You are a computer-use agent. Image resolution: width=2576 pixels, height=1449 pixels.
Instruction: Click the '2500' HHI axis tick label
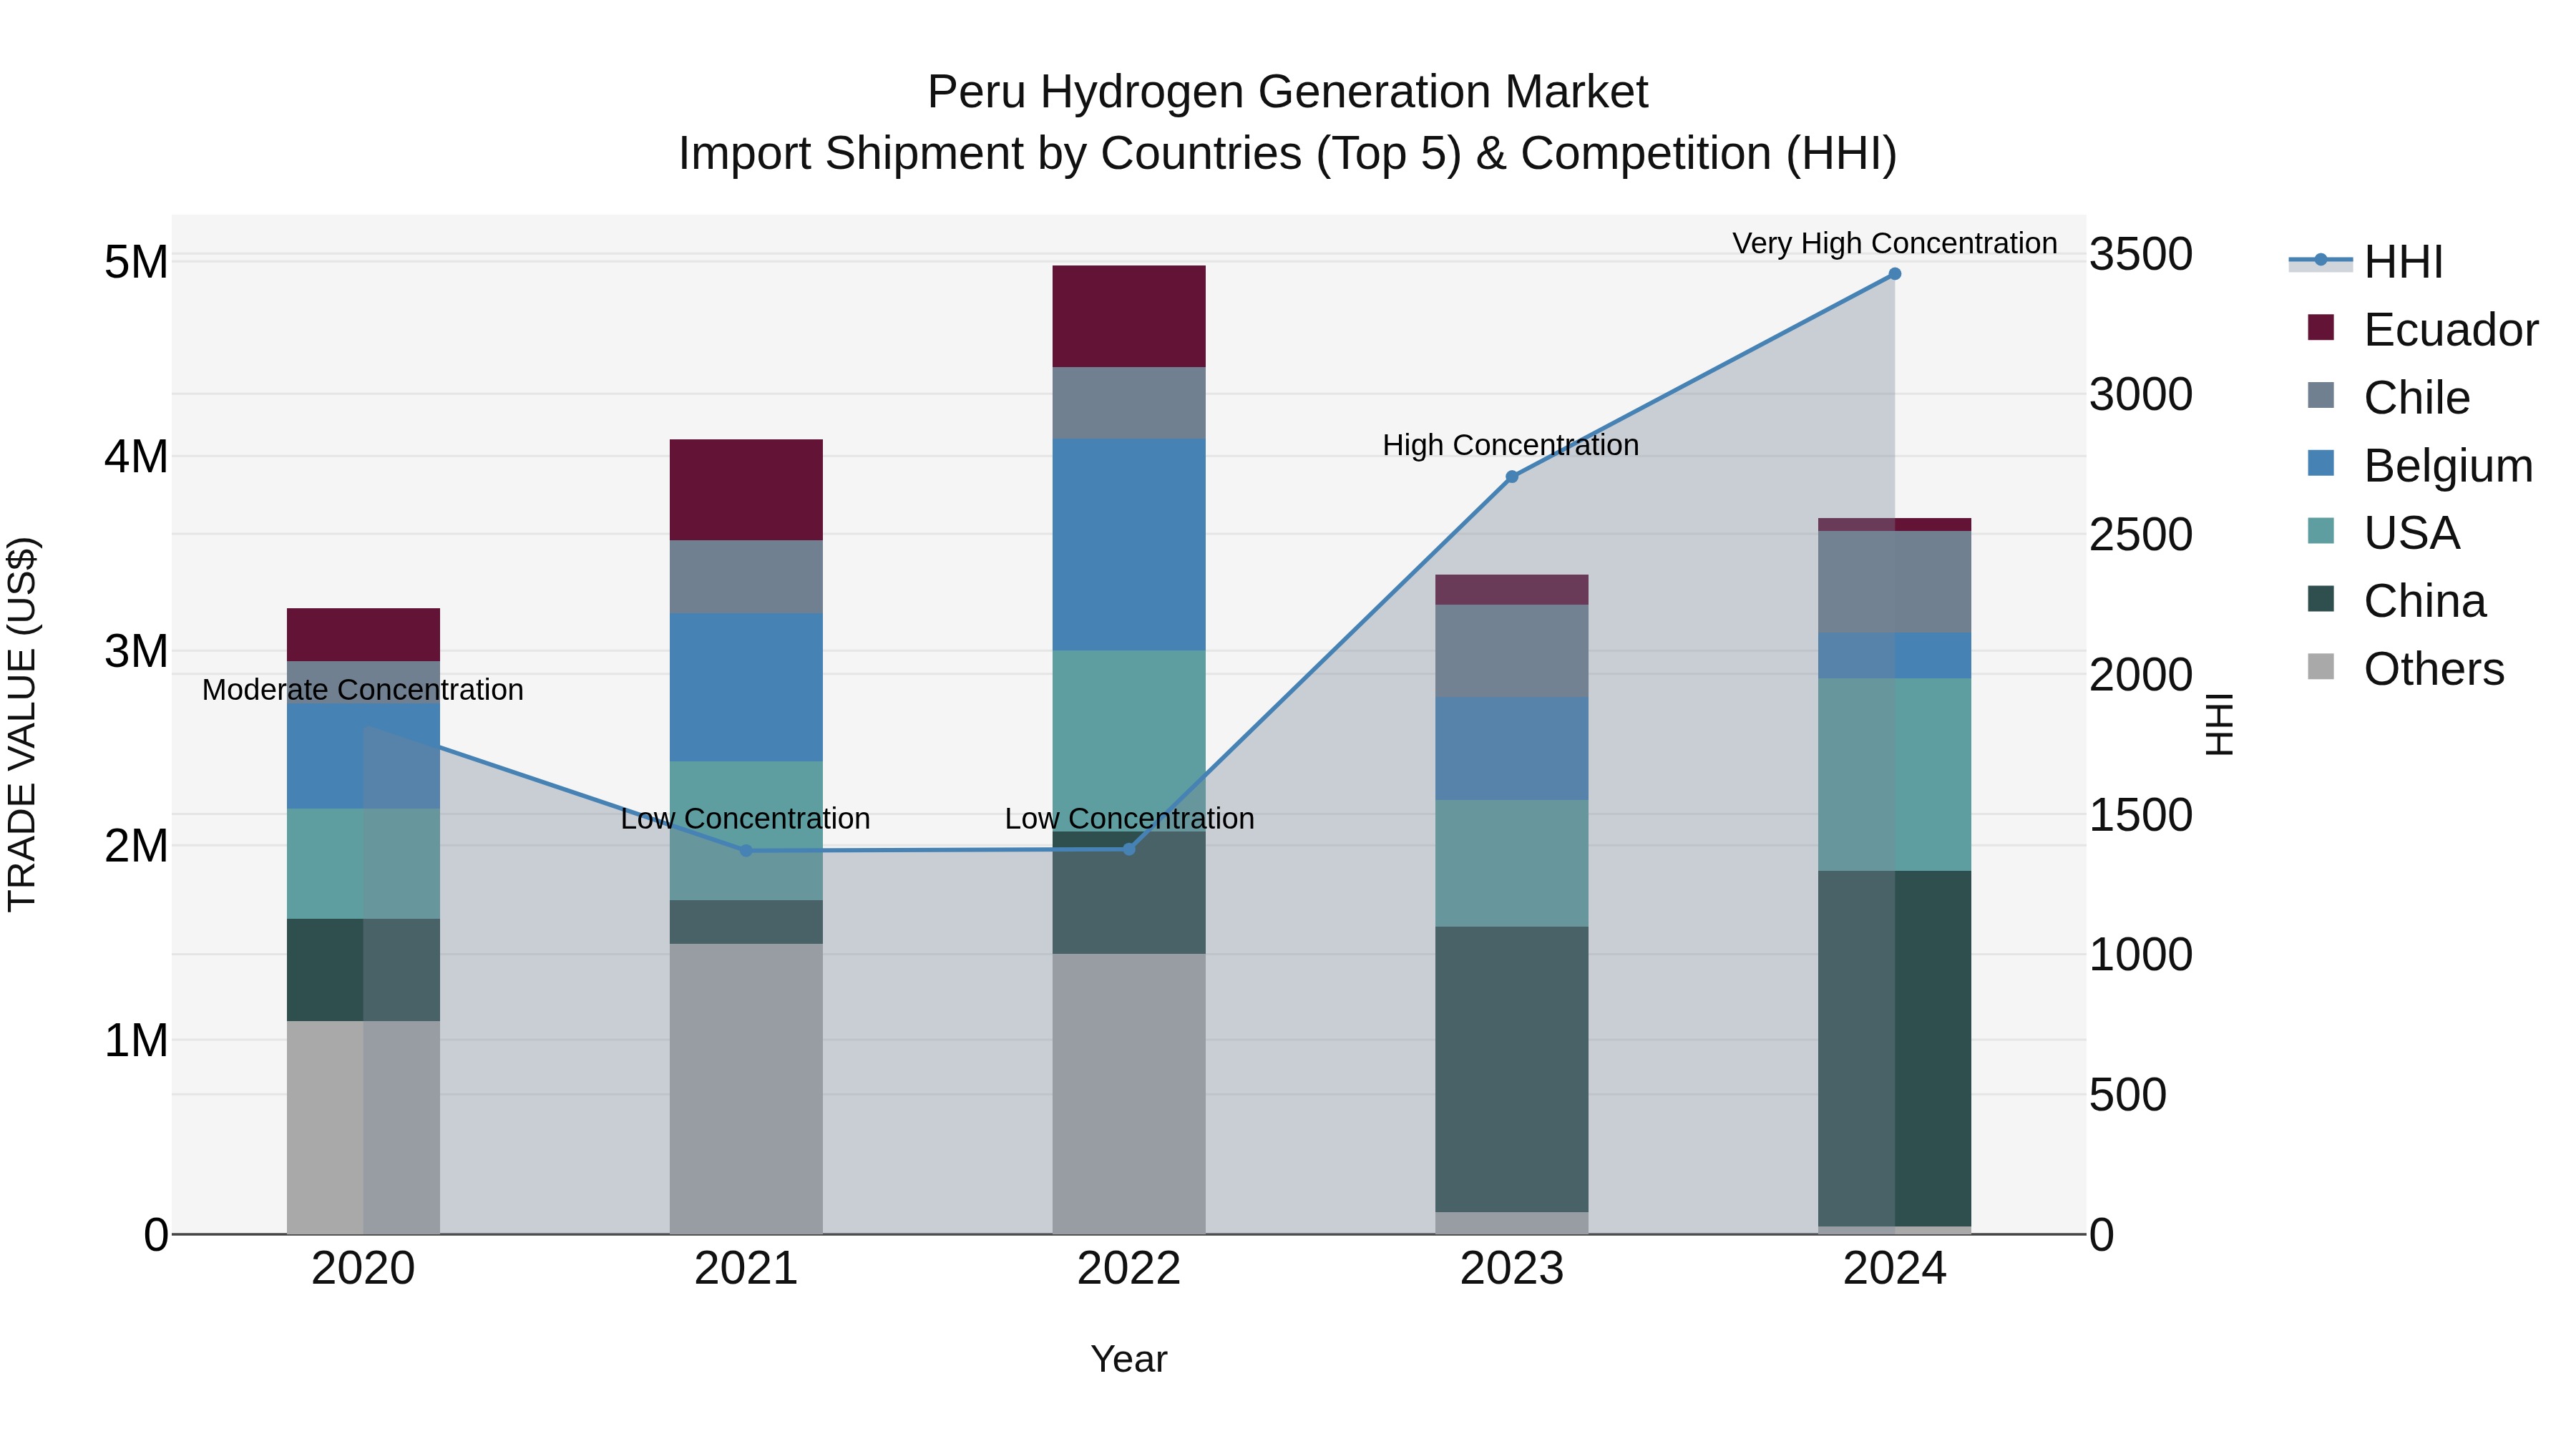pyautogui.click(x=2141, y=534)
